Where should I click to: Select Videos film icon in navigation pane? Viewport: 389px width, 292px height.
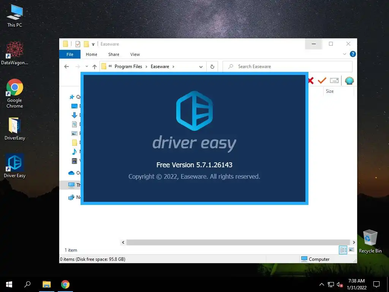[x=74, y=161]
